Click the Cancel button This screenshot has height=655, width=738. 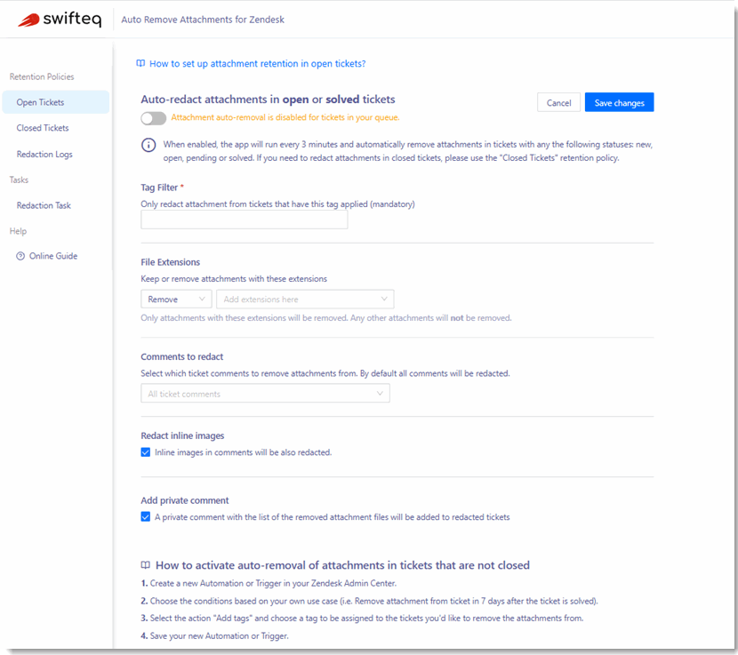[x=558, y=102]
